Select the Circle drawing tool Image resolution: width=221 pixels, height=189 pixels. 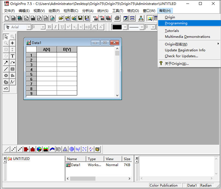6,76
